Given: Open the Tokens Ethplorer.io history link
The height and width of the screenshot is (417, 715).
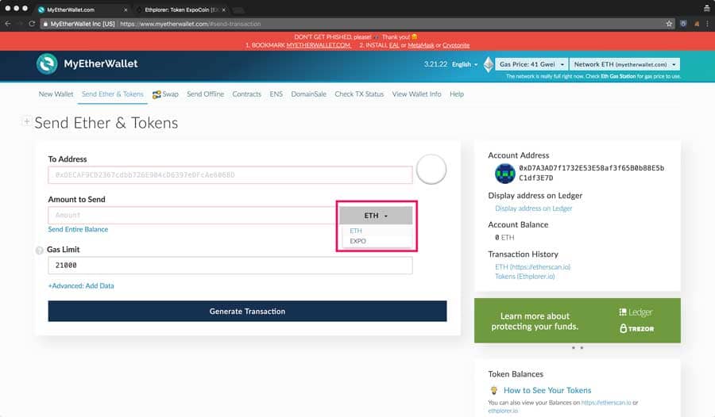Looking at the screenshot, I should [x=525, y=277].
